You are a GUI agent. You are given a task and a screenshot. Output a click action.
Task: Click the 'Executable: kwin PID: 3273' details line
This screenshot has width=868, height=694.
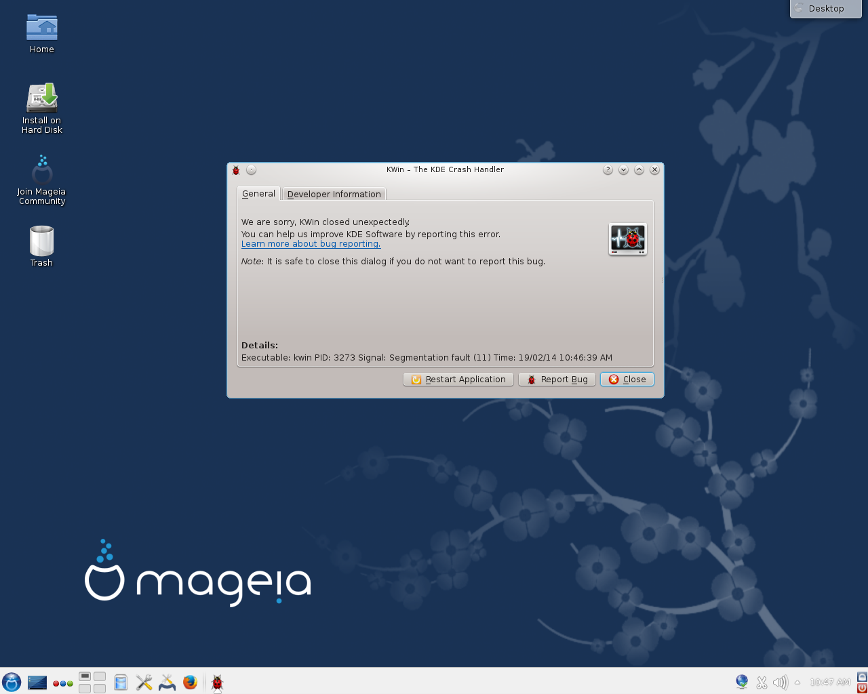pyautogui.click(x=427, y=358)
